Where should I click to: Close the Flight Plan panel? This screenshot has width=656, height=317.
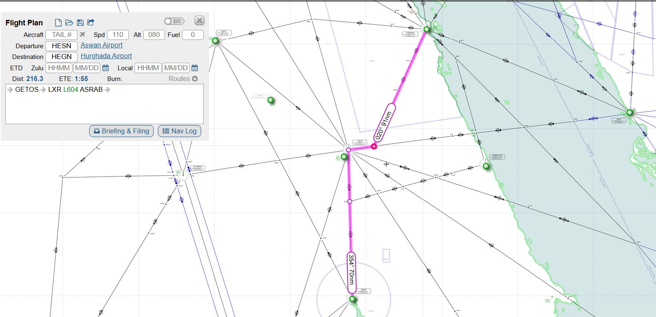200,21
